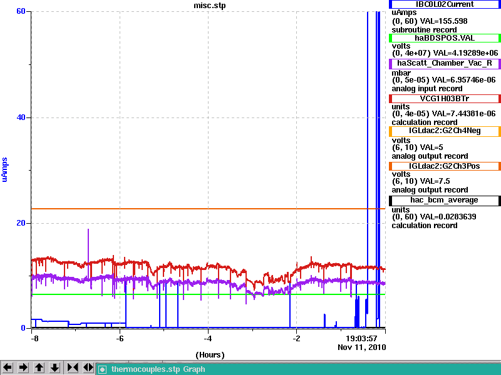Click the misc.stp graph title
This screenshot has height=375, width=501.
coord(210,6)
